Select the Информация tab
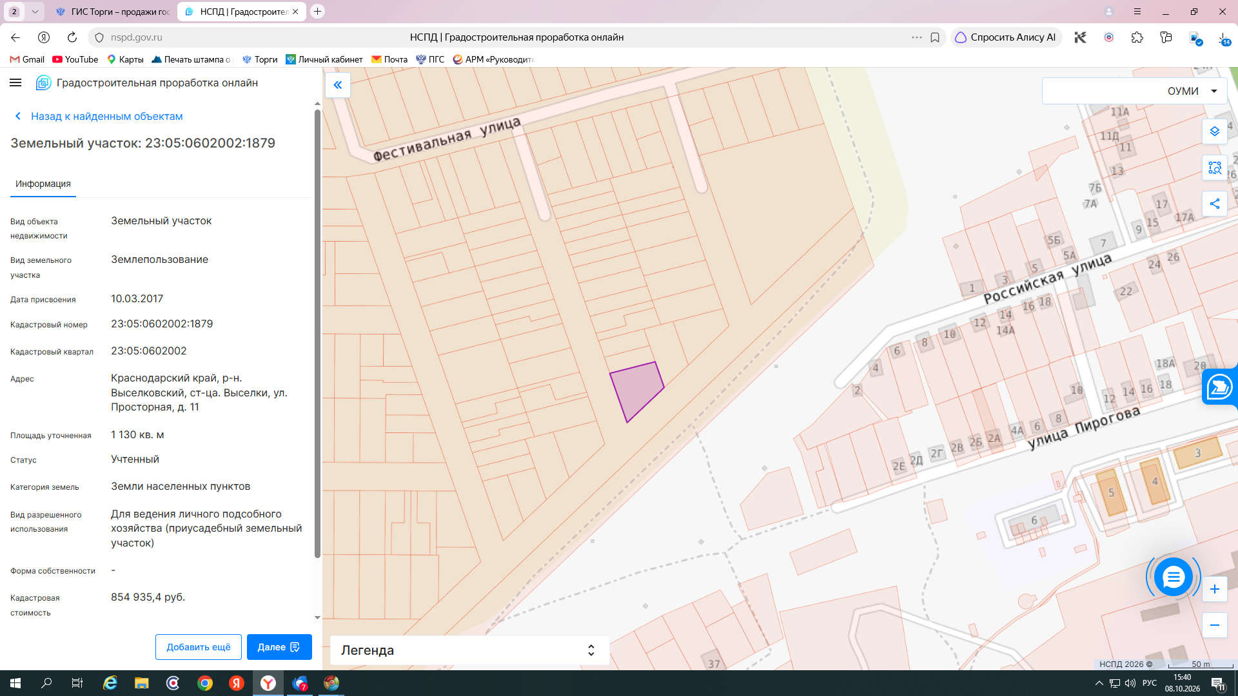The image size is (1238, 696). [43, 184]
